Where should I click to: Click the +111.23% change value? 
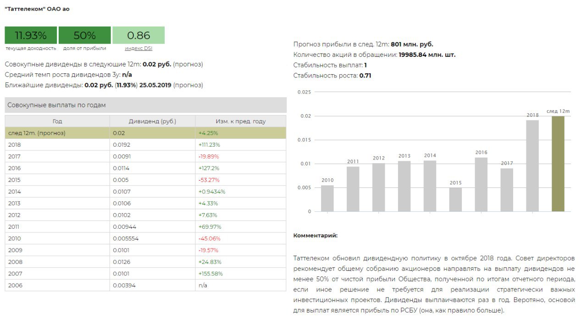coord(209,145)
